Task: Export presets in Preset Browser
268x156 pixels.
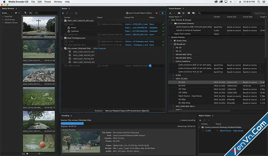Action: (193, 13)
